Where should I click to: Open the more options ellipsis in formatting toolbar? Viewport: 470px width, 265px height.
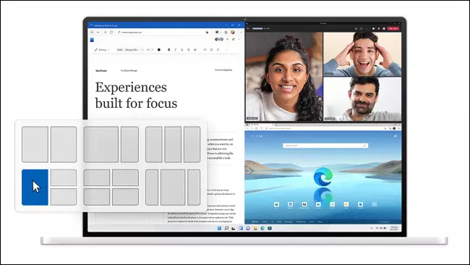226,50
